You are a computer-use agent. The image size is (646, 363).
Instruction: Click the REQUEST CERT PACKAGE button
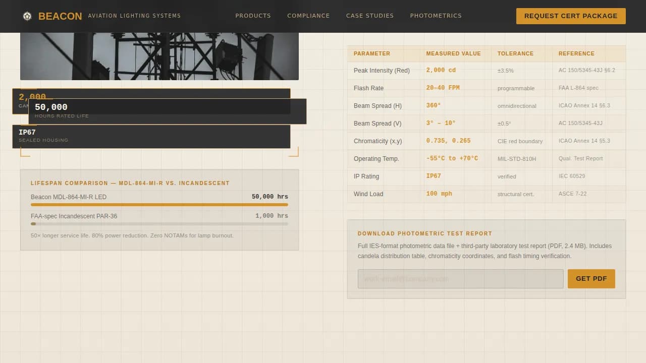(570, 16)
